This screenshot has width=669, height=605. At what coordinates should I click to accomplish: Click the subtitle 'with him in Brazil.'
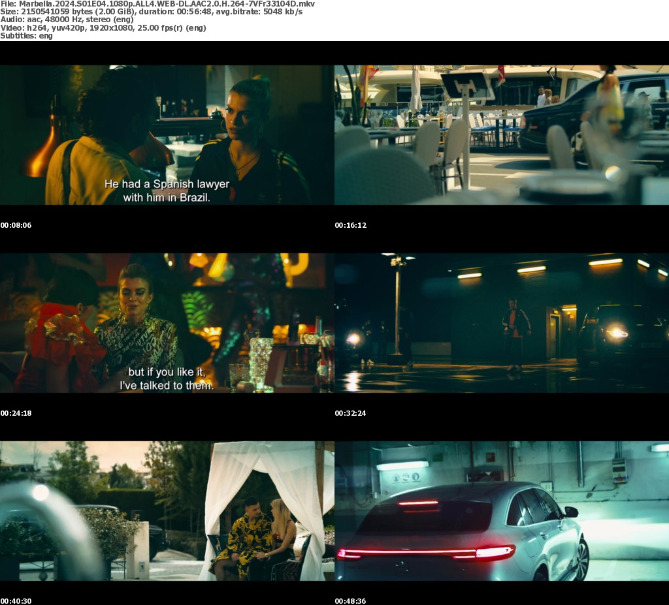coord(167,197)
